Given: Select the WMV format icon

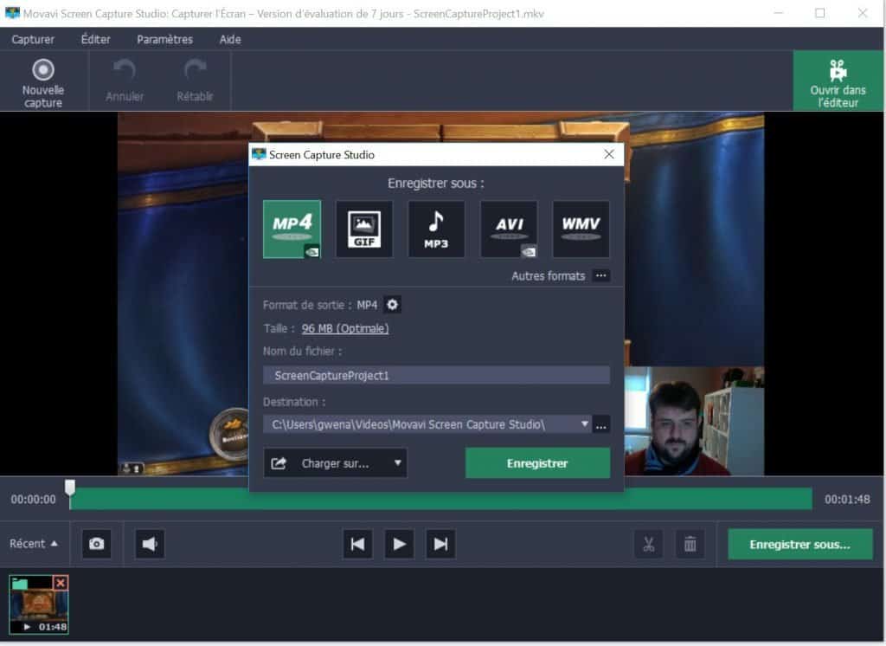Looking at the screenshot, I should click(x=581, y=229).
